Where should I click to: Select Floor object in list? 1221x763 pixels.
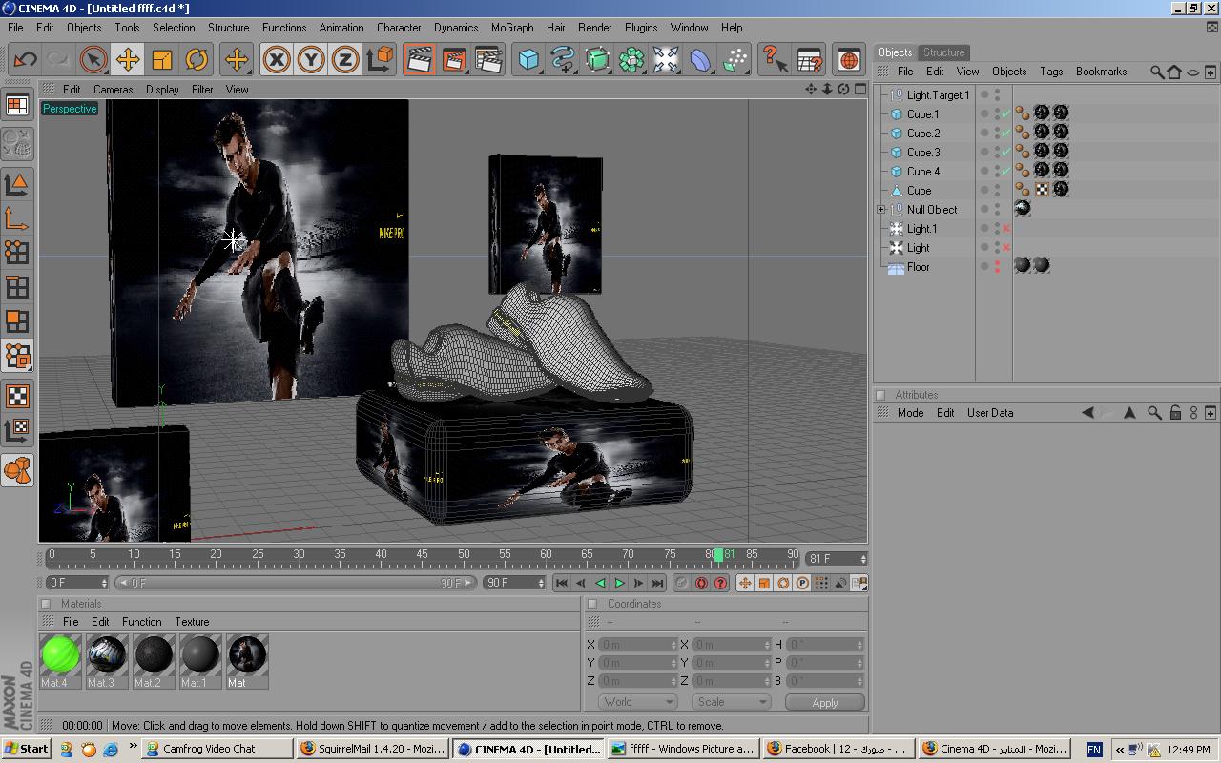(918, 267)
